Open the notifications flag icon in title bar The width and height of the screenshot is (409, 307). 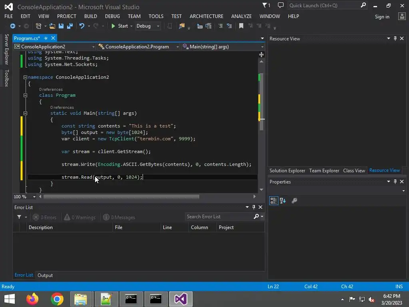266,5
